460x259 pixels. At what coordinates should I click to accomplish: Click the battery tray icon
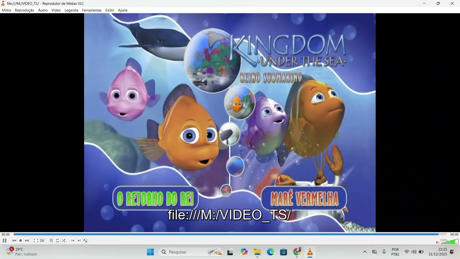tap(421, 252)
